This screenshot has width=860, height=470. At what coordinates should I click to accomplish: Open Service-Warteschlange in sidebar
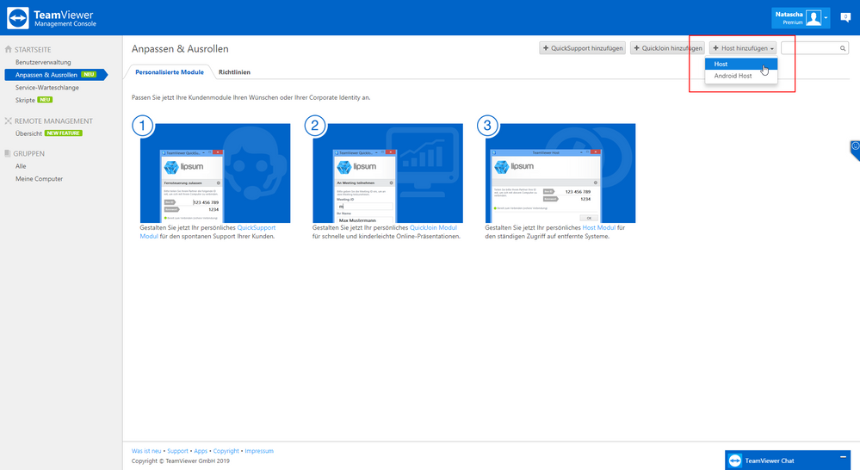pyautogui.click(x=47, y=88)
